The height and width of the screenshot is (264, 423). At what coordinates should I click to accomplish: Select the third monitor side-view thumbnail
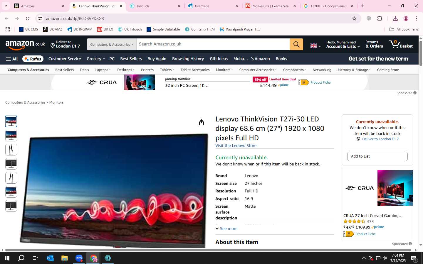point(11,150)
